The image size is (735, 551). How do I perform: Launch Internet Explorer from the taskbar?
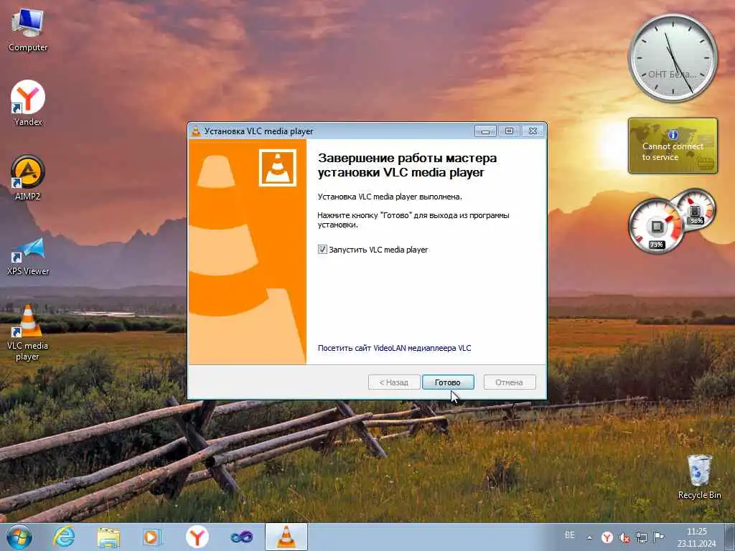64,537
